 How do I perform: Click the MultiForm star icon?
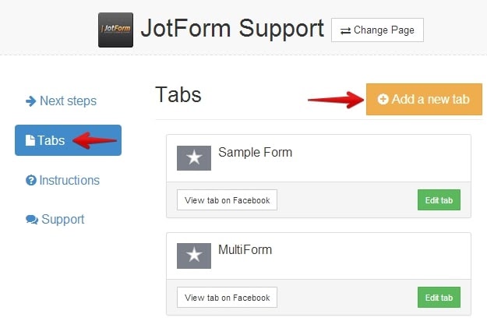pyautogui.click(x=194, y=256)
